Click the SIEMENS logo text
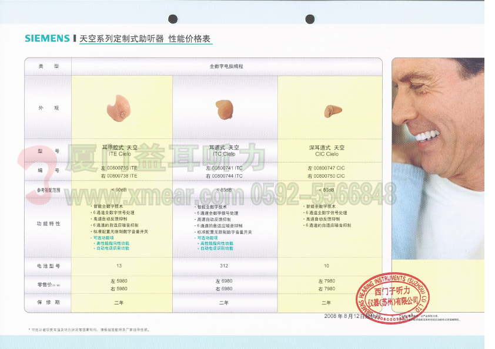The image size is (495, 349). tap(48, 39)
